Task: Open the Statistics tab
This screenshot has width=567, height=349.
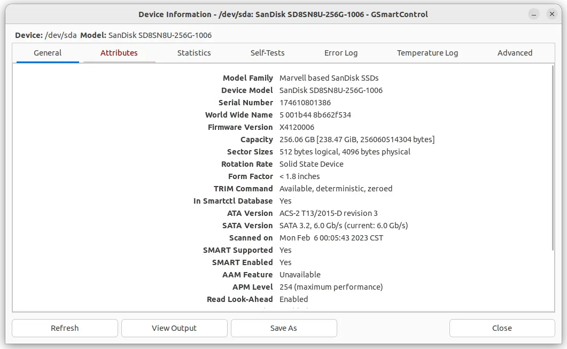Action: pyautogui.click(x=194, y=53)
